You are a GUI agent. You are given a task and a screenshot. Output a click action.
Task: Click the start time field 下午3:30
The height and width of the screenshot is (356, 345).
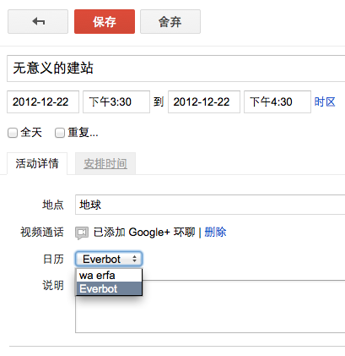(x=116, y=101)
